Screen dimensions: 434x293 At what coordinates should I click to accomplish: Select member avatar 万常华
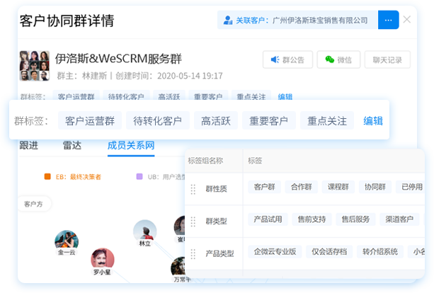[x=178, y=267]
